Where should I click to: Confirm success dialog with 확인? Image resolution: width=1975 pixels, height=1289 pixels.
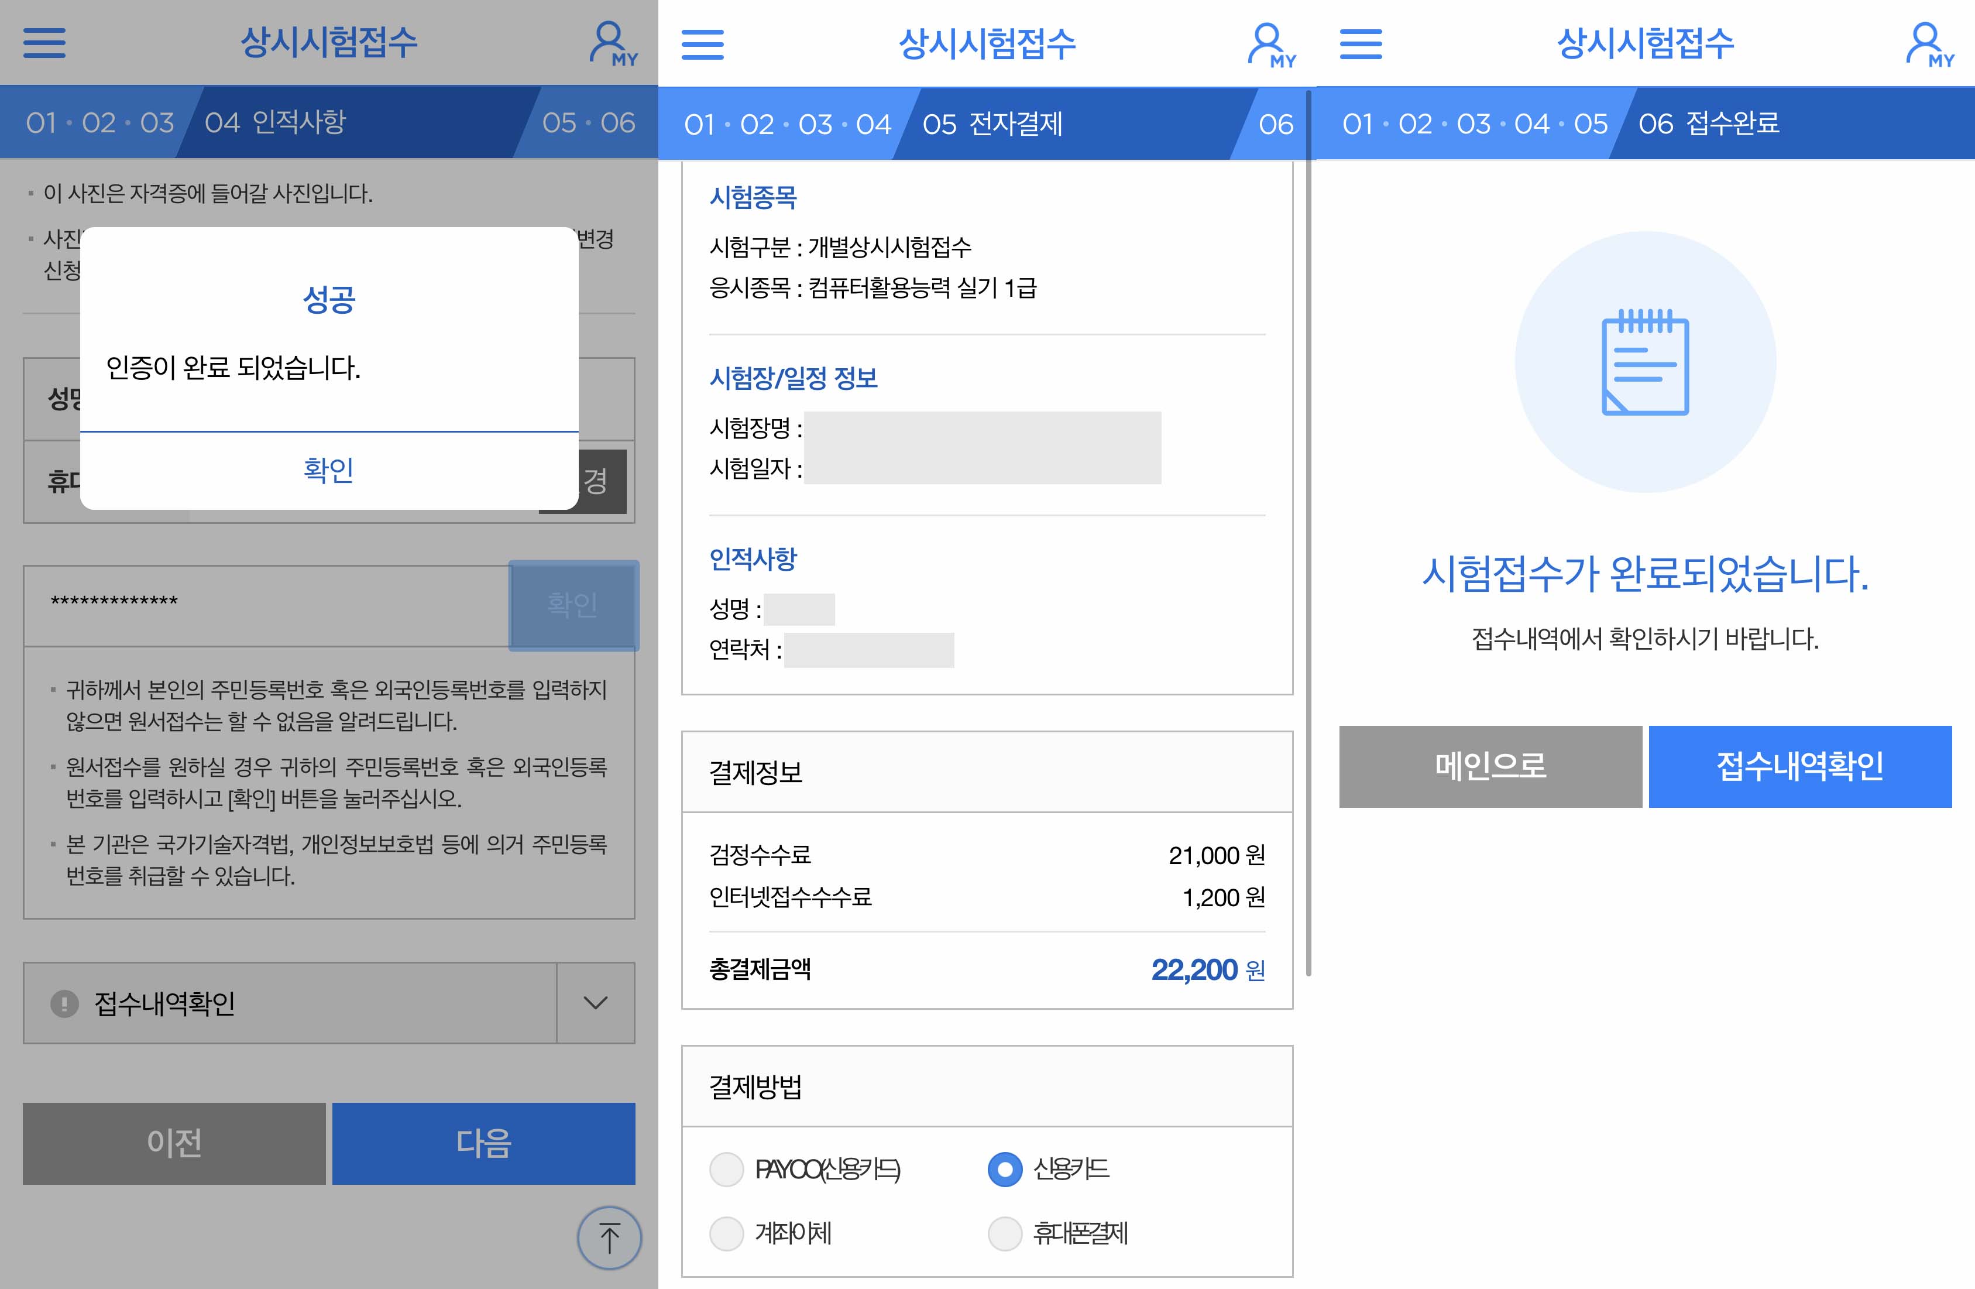tap(329, 470)
